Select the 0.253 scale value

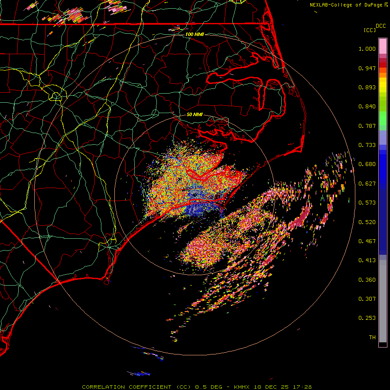point(367,318)
